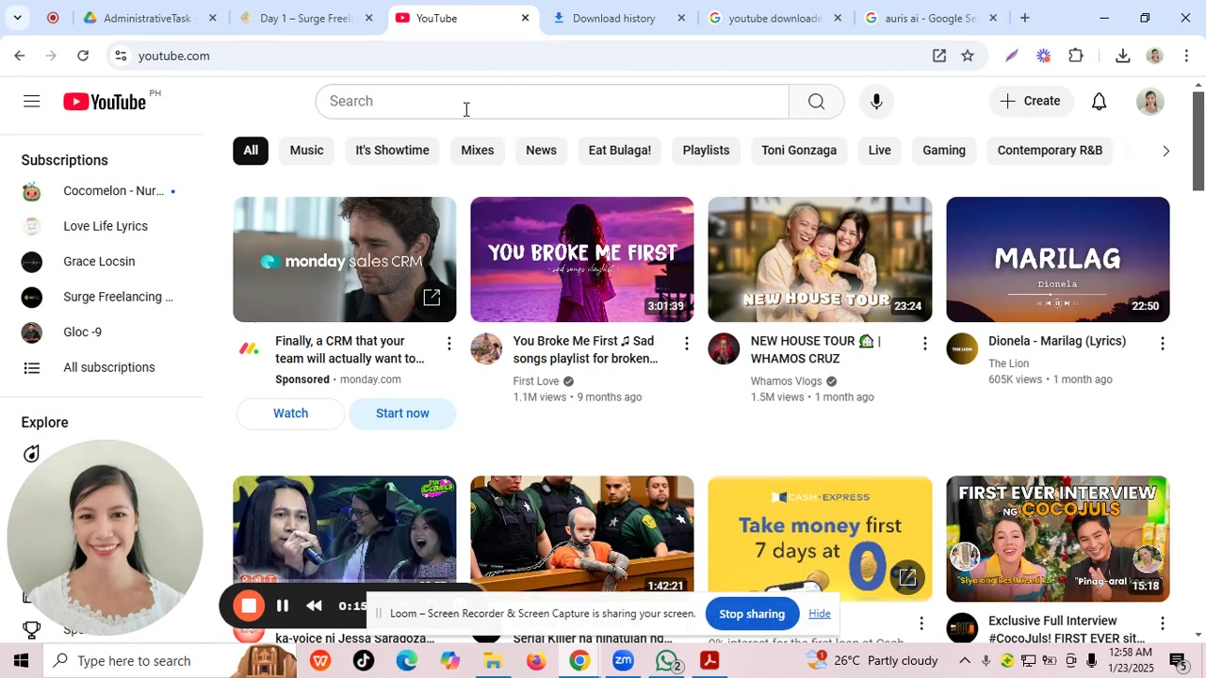The height and width of the screenshot is (678, 1206).
Task: Open the notifications bell
Action: pos(1099,102)
